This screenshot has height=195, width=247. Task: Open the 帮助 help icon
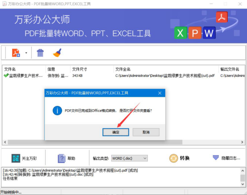(62, 158)
